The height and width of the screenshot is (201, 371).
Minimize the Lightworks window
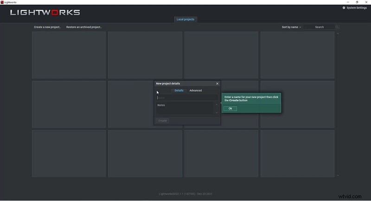pos(348,2)
